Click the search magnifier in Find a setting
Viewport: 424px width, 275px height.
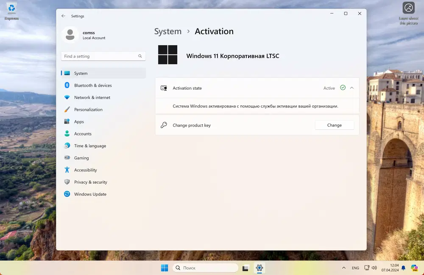(140, 56)
